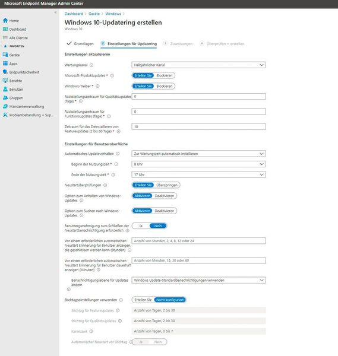The width and height of the screenshot is (338, 356).
Task: Set Microsoft-Produktupdates to Blockieren
Action: coord(165,75)
